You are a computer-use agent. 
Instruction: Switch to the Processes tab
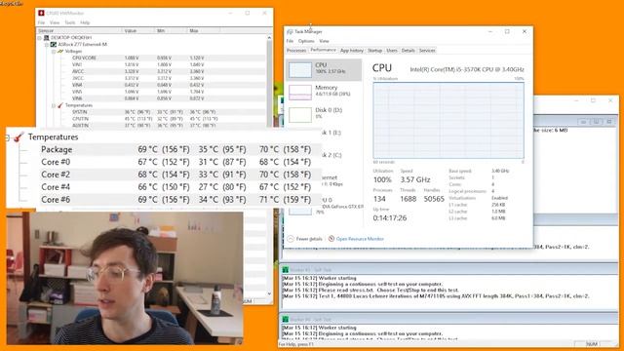pos(296,51)
